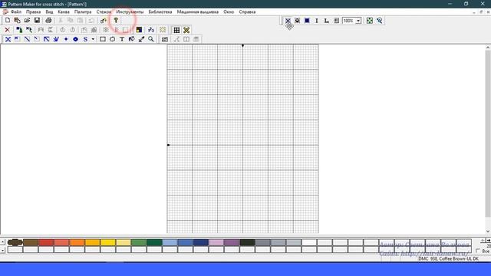
Task: Open the Правка menu
Action: click(x=33, y=12)
